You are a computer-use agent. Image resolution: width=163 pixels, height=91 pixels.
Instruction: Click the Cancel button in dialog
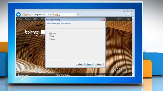pos(99,64)
